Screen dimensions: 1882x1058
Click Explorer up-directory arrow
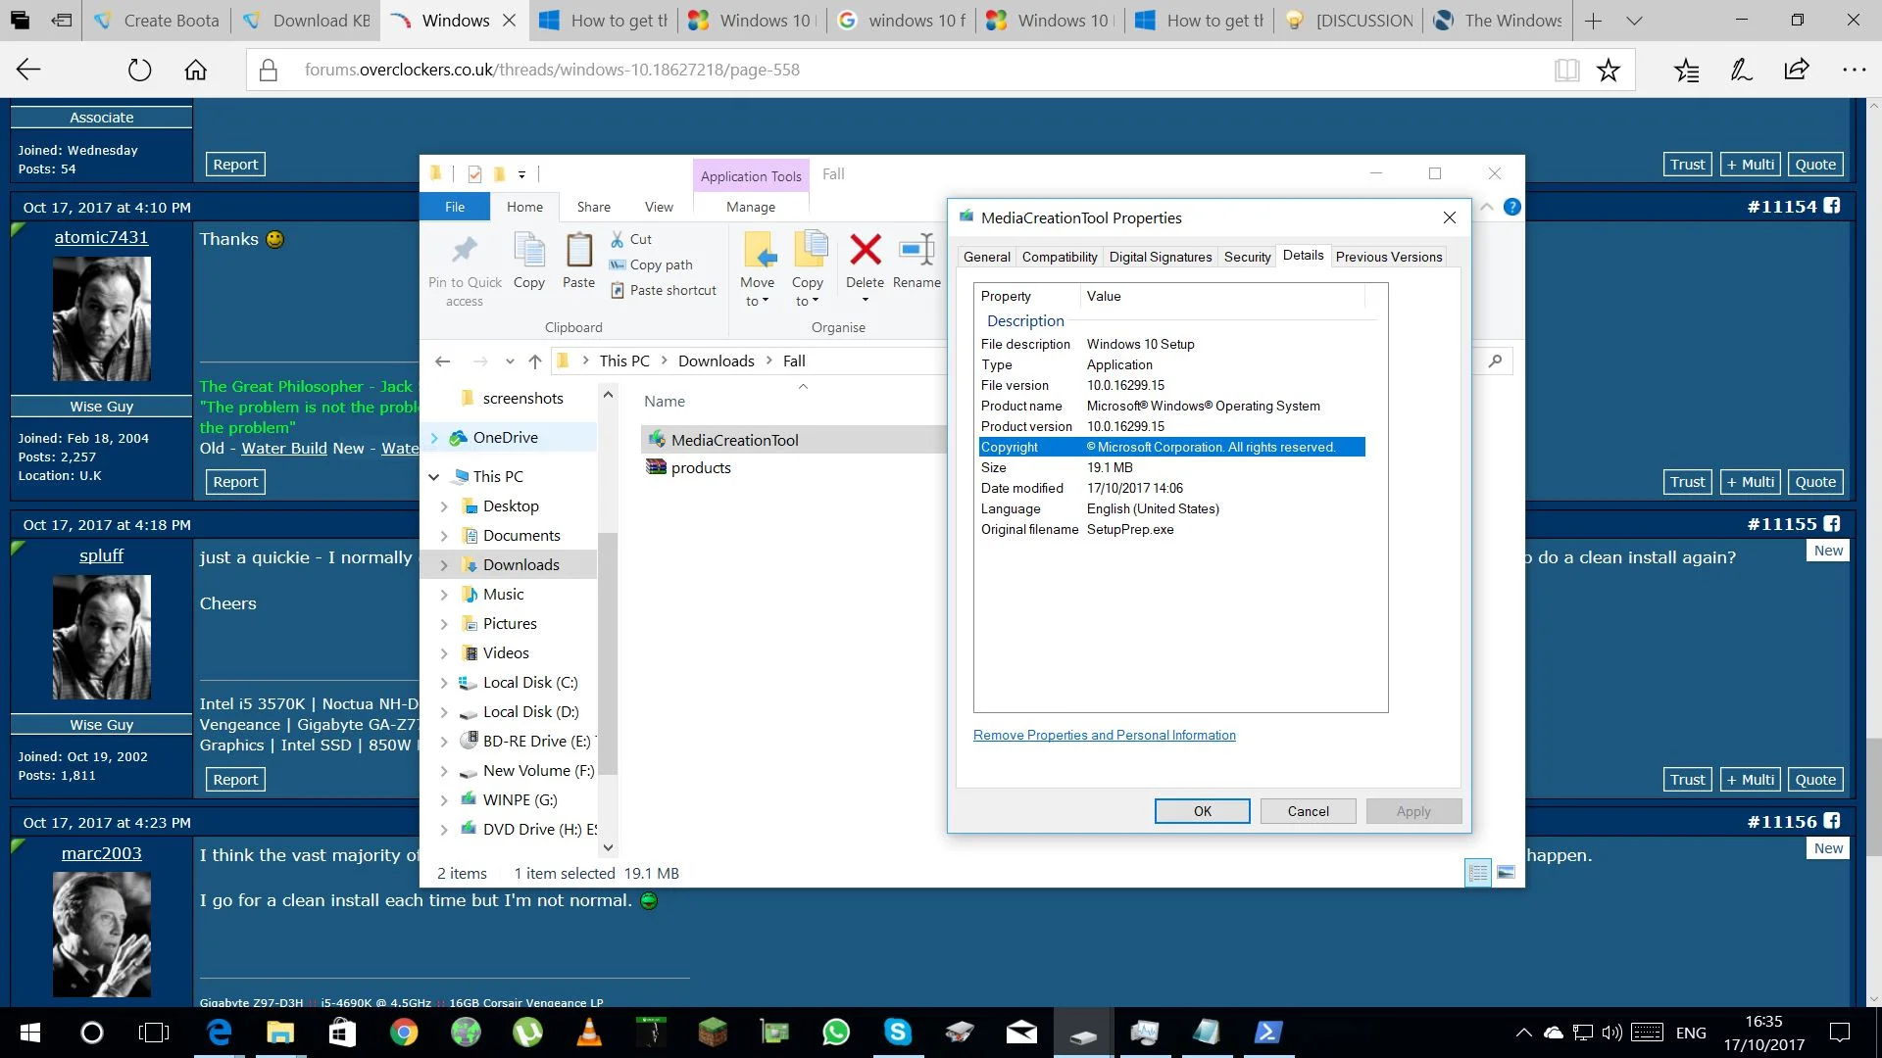tap(534, 361)
